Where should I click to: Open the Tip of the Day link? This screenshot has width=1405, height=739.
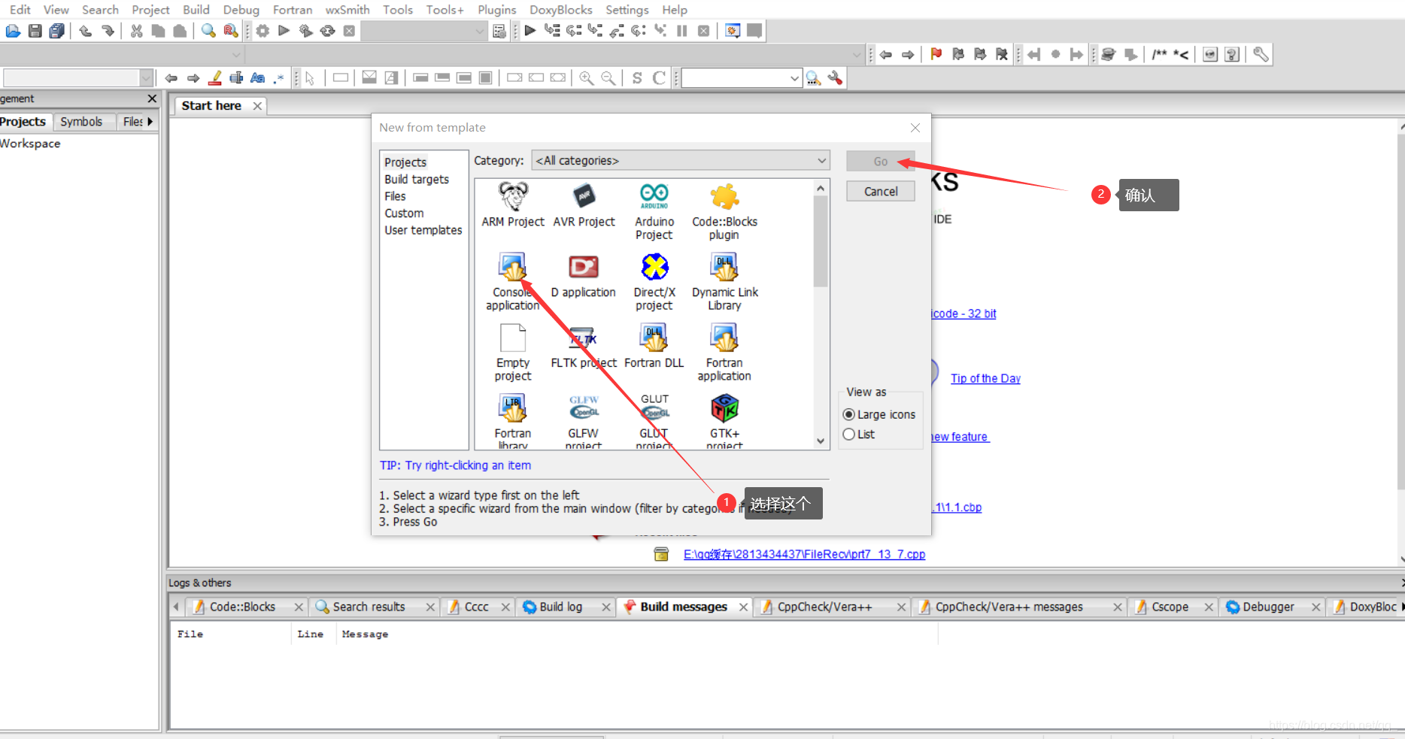[x=985, y=379]
